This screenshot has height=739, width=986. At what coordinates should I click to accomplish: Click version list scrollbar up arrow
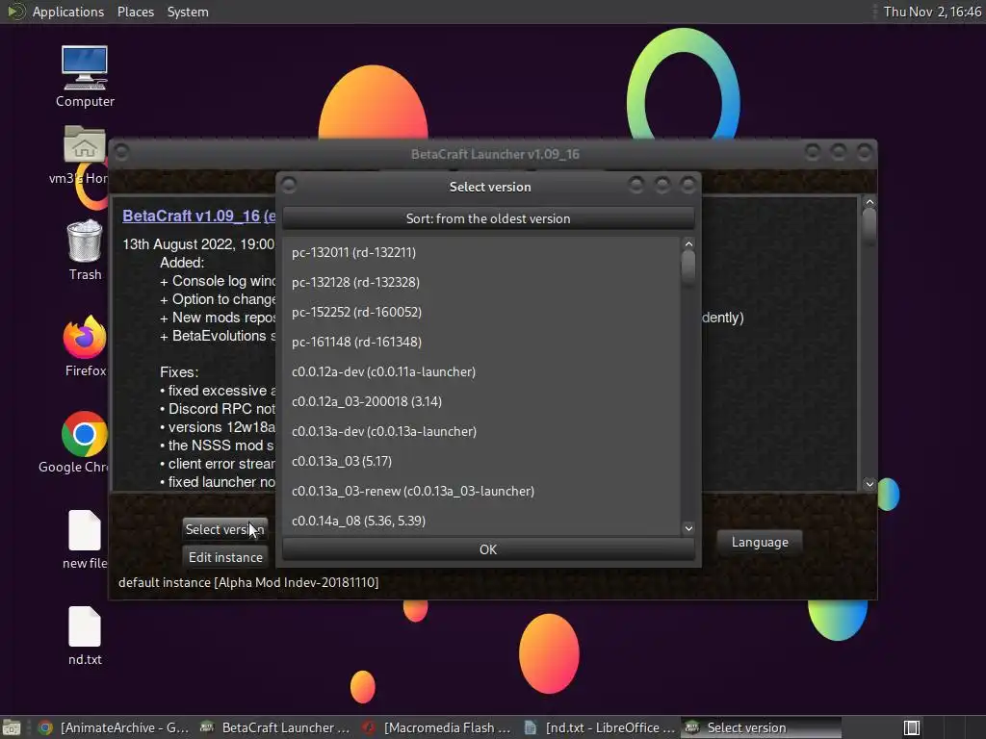coord(688,243)
